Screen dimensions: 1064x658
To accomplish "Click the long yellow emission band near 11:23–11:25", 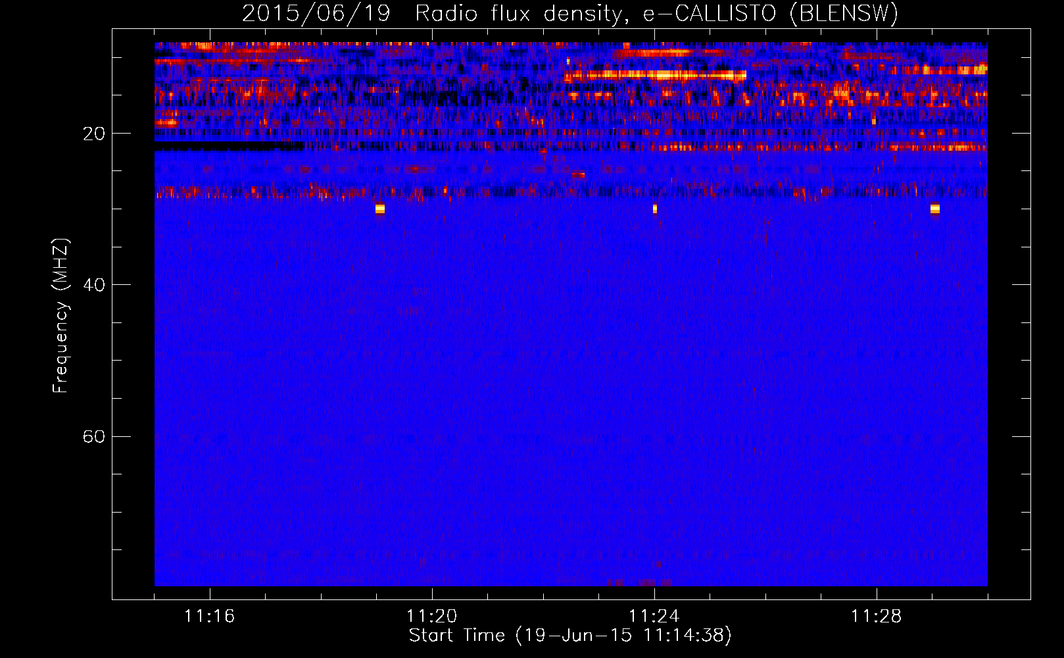I will 656,76.
